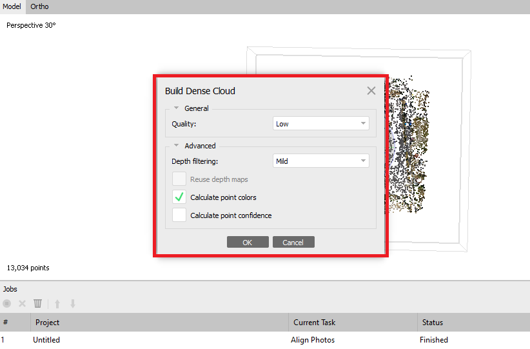Open the Depth filtering dropdown

click(x=320, y=161)
